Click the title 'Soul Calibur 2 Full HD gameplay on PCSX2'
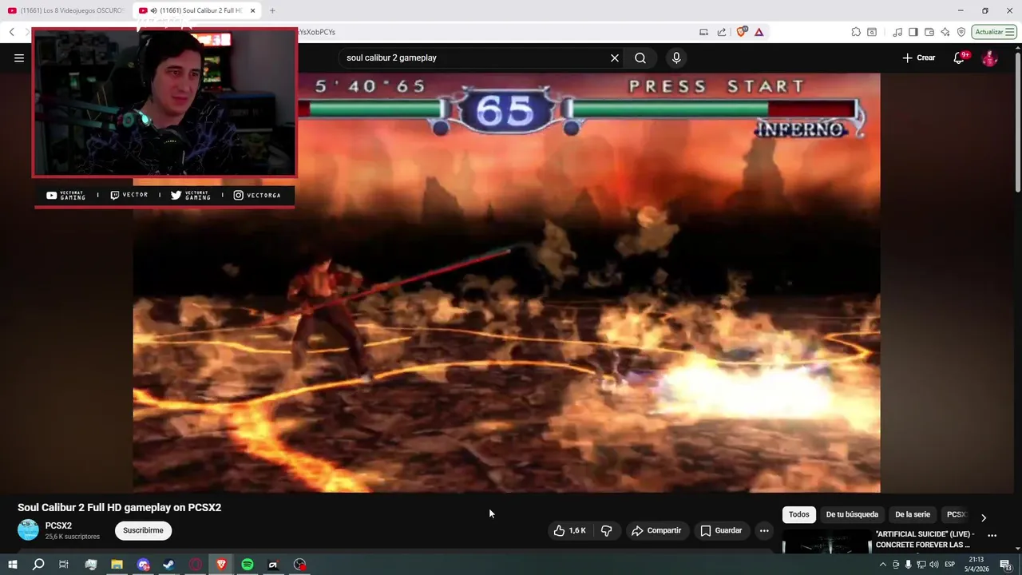1022x575 pixels. pos(120,508)
